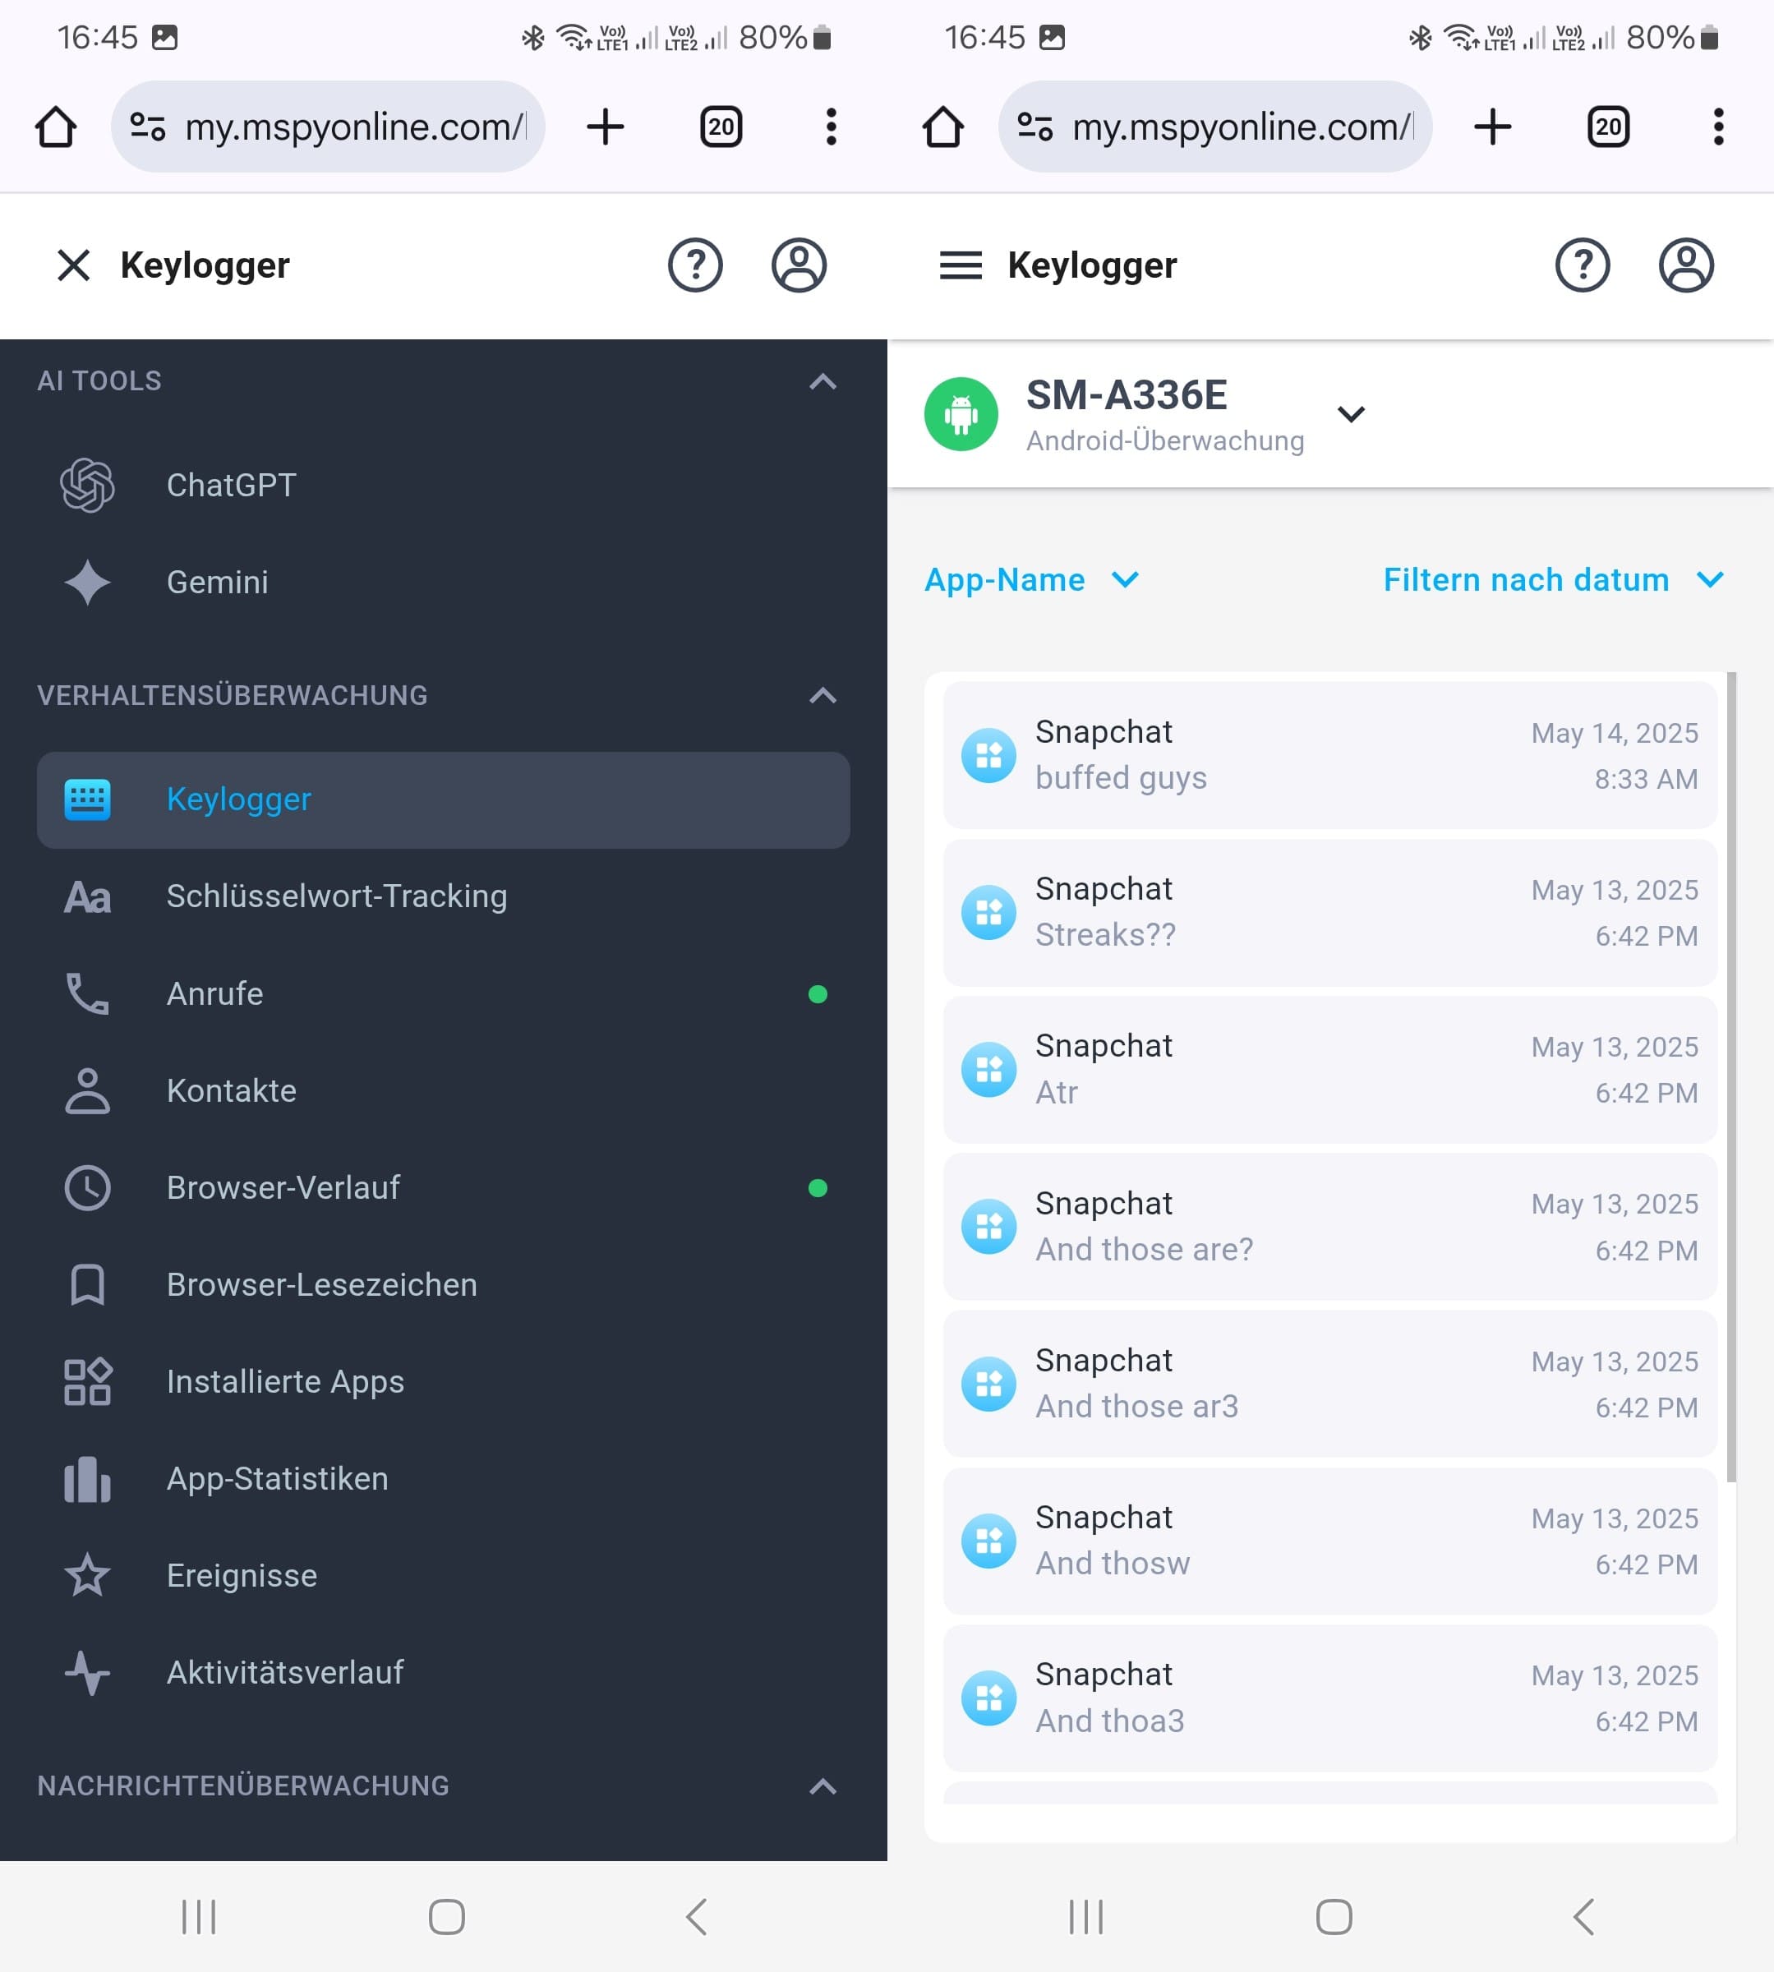View site info icon on the keystroke list screen
The height and width of the screenshot is (1972, 1774).
coord(1034,127)
